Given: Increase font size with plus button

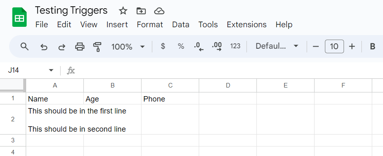Looking at the screenshot, I should [352, 46].
